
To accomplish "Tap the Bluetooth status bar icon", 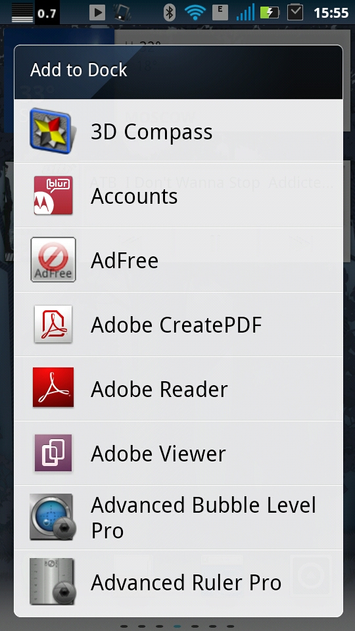I will point(170,12).
